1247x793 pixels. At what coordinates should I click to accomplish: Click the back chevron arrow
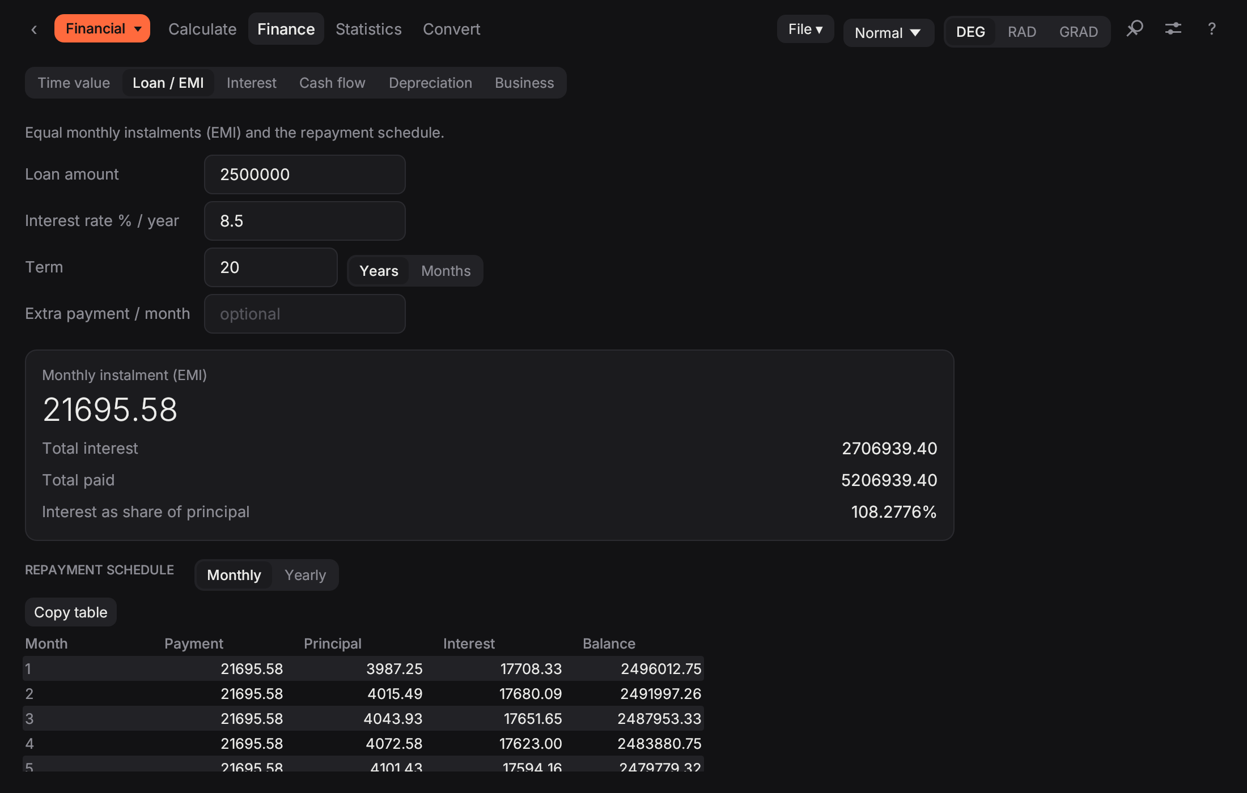coord(34,29)
